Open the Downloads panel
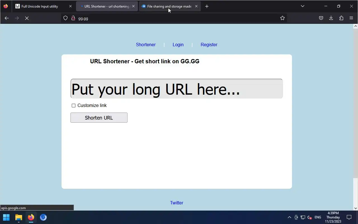The width and height of the screenshot is (358, 224). pos(331,18)
